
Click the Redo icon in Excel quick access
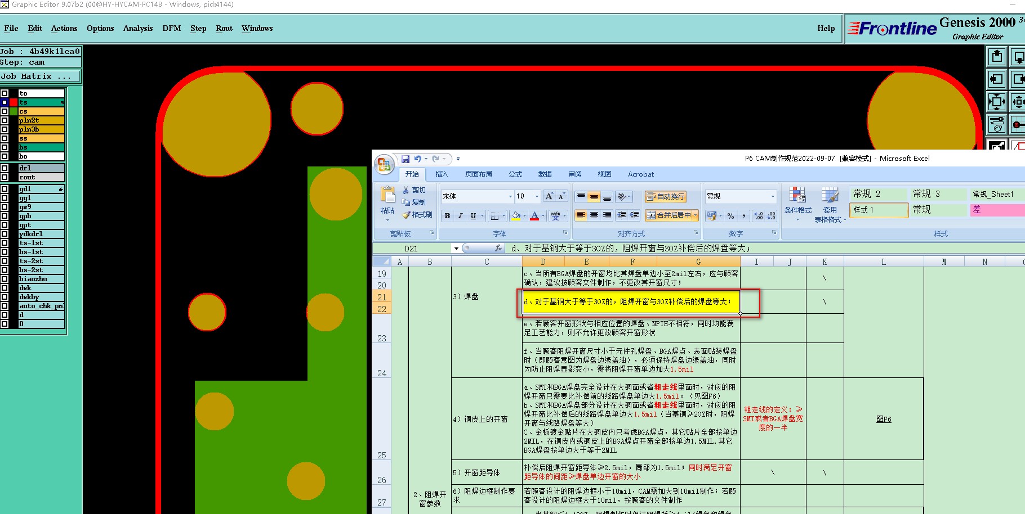pyautogui.click(x=435, y=159)
